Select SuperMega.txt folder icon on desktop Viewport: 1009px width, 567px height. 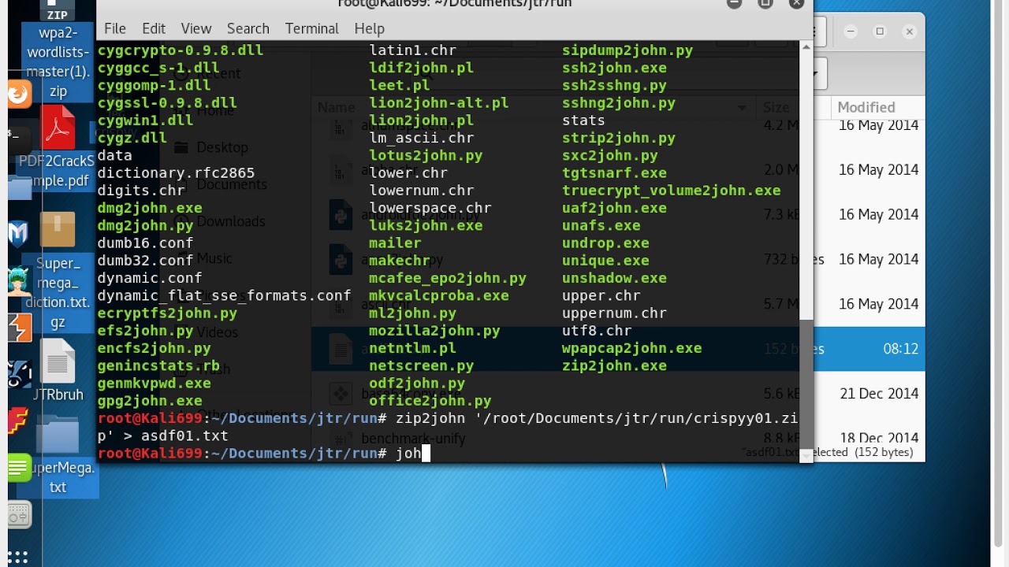pyautogui.click(x=58, y=456)
